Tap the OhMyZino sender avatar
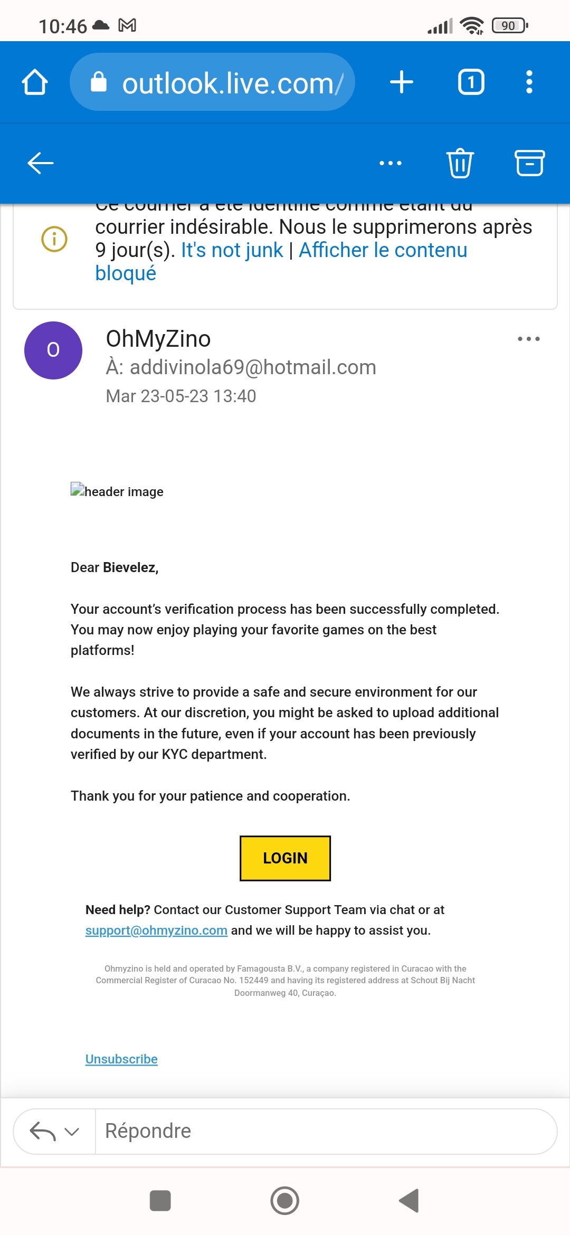Viewport: 570px width, 1235px height. point(53,350)
